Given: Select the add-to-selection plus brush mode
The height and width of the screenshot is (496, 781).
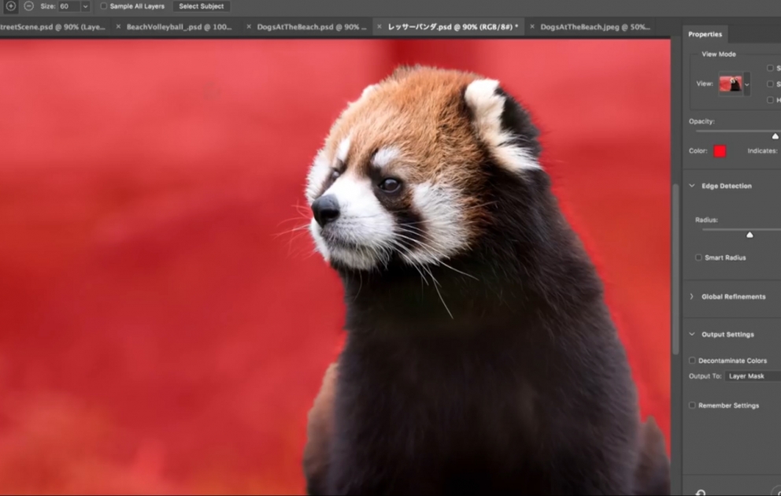Looking at the screenshot, I should (x=10, y=6).
